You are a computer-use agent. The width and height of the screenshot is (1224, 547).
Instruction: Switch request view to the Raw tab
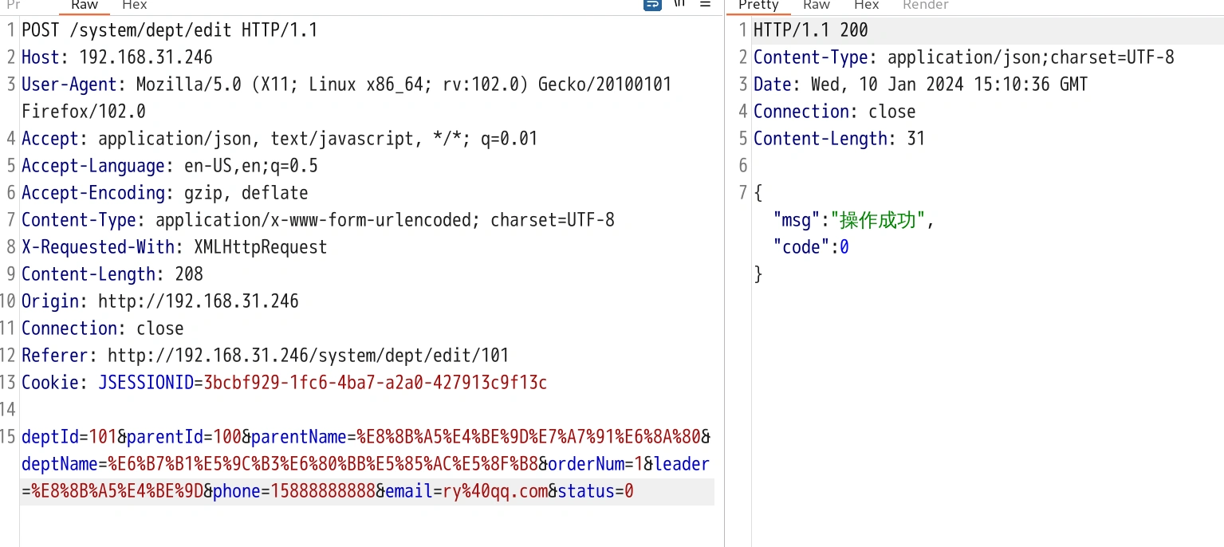(85, 5)
